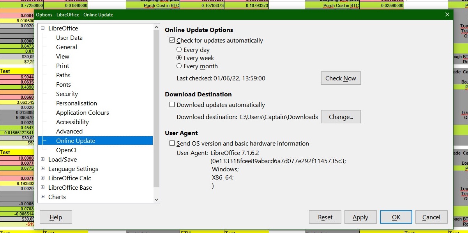Click the LibreOffice 7.1.6.2 user agent text
468x233 pixels.
coord(235,153)
